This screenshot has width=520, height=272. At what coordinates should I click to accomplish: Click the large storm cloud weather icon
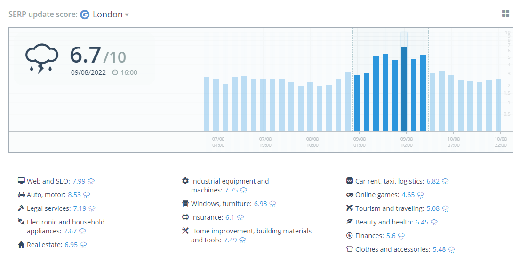click(41, 58)
